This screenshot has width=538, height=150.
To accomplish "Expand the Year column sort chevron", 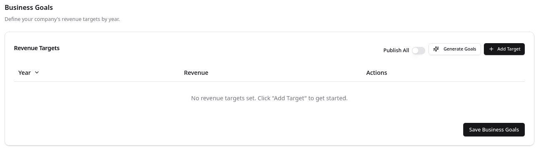I will point(37,72).
